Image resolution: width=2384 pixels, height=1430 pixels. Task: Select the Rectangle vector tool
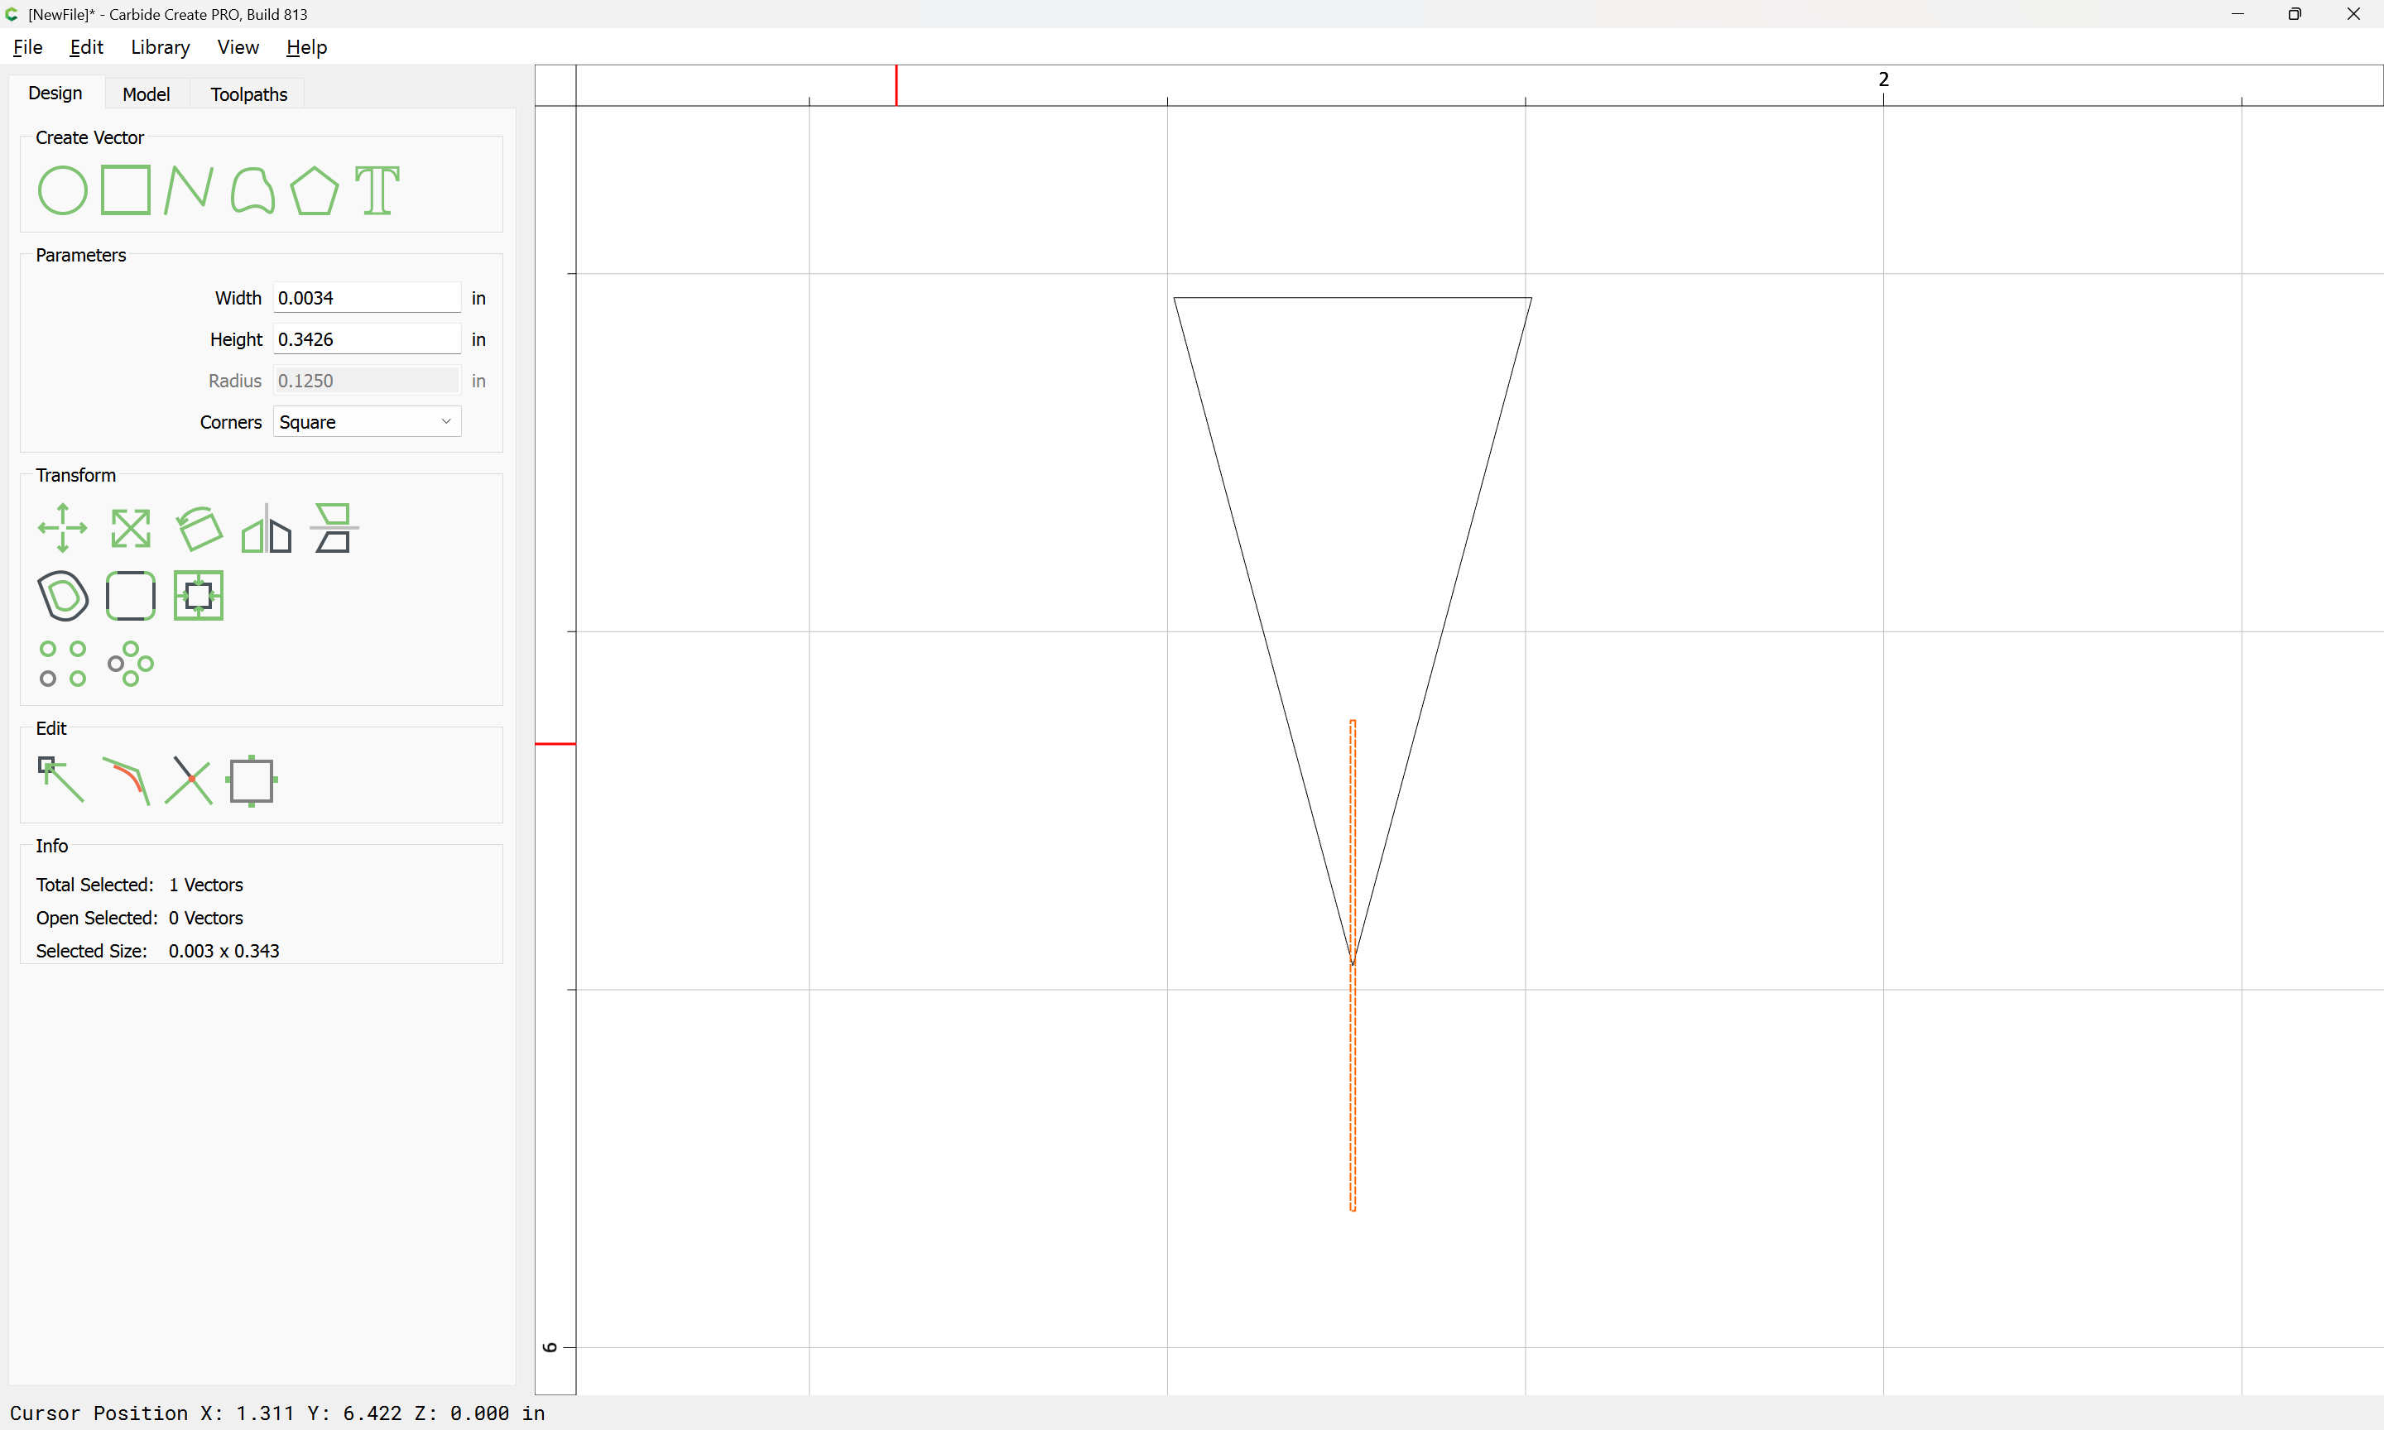point(126,190)
